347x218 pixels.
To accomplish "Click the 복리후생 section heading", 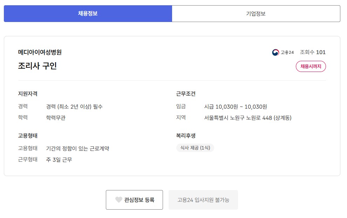I will 186,135.
